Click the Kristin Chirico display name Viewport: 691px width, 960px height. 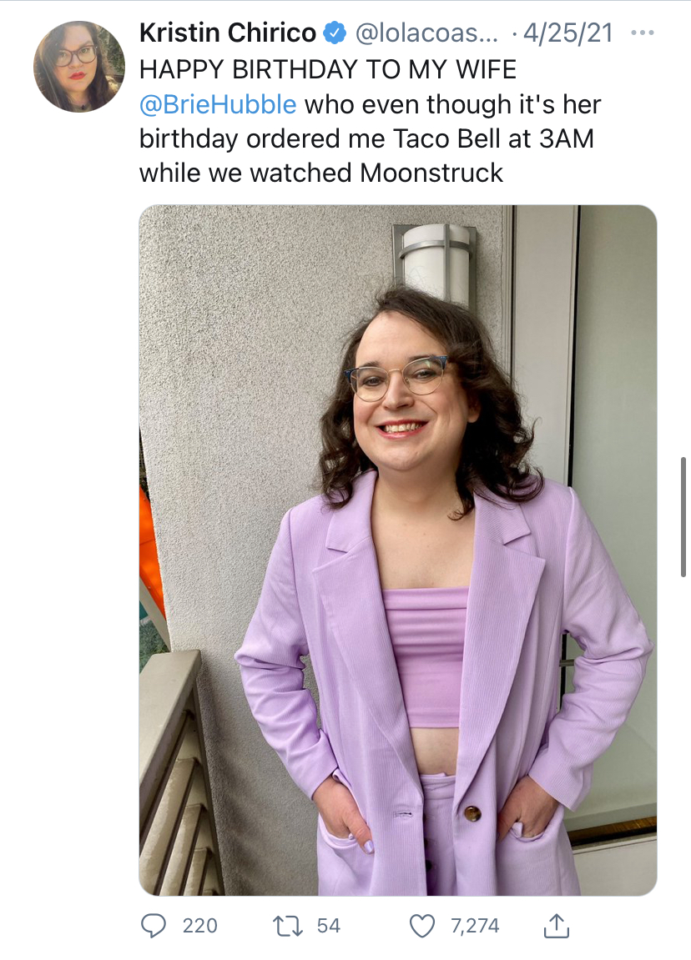pos(228,33)
